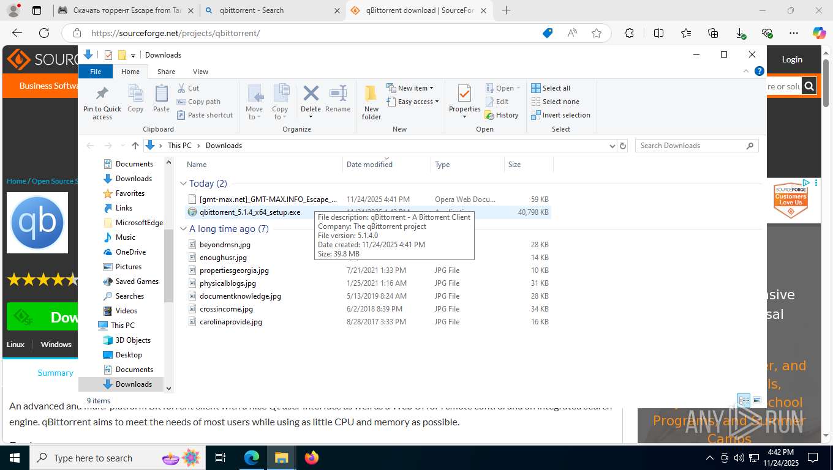Open address bar history dropdown
The height and width of the screenshot is (470, 833).
(x=612, y=146)
